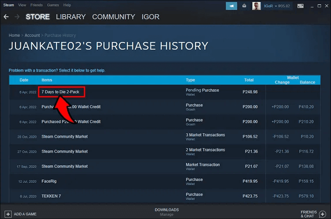This screenshot has width=331, height=219.
Task: Go to the LIBRARY tab
Action: point(71,17)
